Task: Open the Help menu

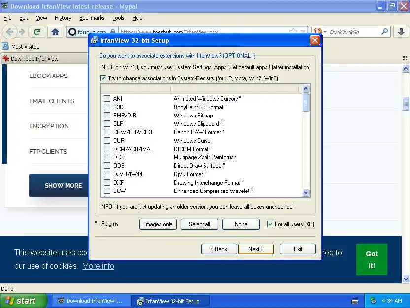Action: tap(137, 18)
